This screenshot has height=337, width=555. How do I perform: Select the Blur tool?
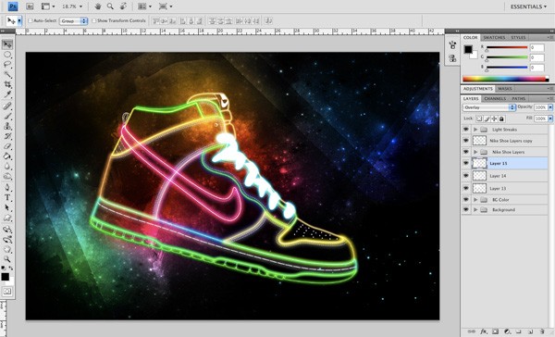coord(7,166)
